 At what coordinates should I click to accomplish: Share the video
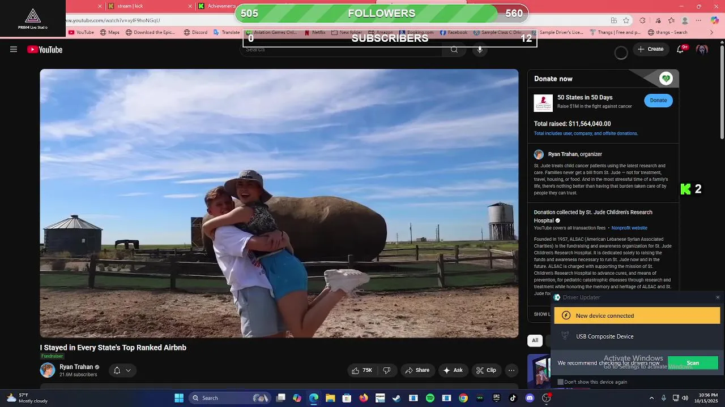coord(417,370)
